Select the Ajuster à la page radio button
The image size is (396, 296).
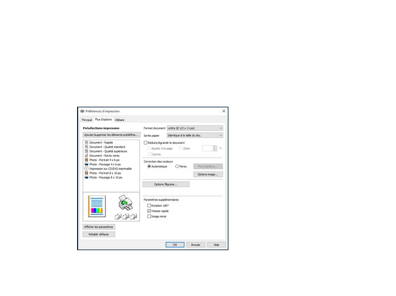coord(149,148)
